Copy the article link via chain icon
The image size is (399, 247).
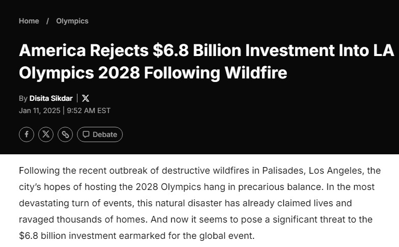pyautogui.click(x=65, y=134)
